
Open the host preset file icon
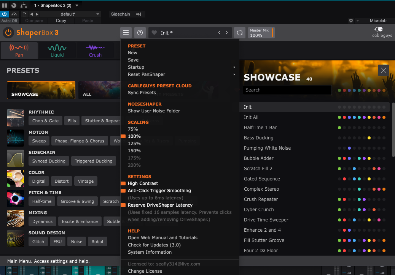[24, 14]
